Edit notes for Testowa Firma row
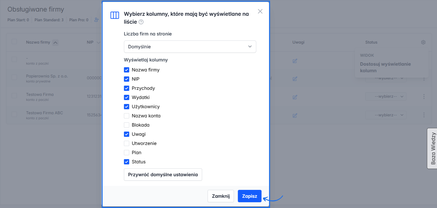 (x=295, y=97)
